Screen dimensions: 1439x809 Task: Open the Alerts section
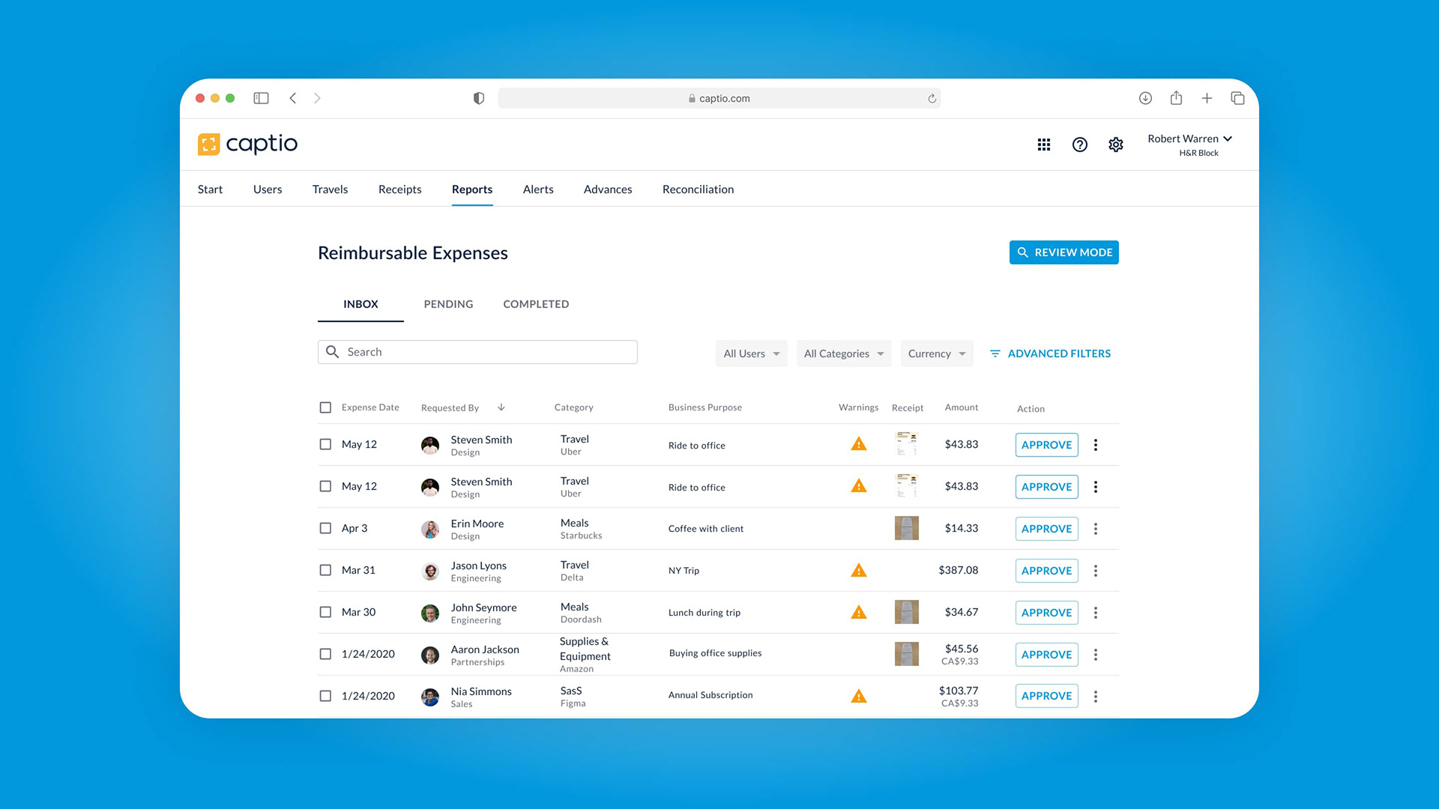(x=538, y=190)
